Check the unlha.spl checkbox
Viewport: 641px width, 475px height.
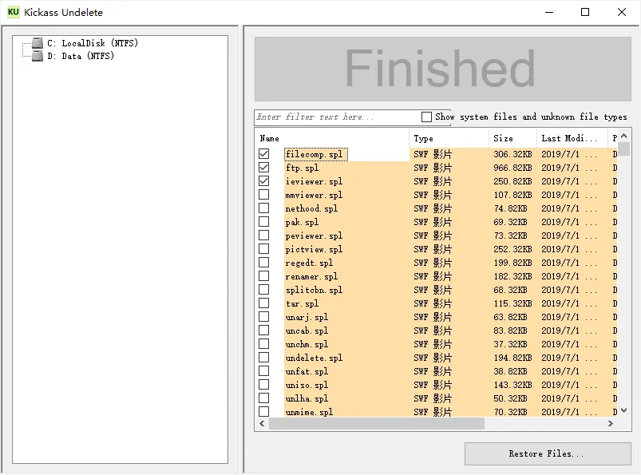coord(264,398)
